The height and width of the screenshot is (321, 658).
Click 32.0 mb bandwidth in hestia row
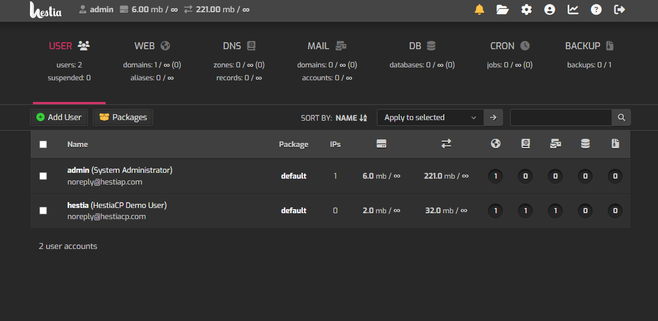pos(446,210)
